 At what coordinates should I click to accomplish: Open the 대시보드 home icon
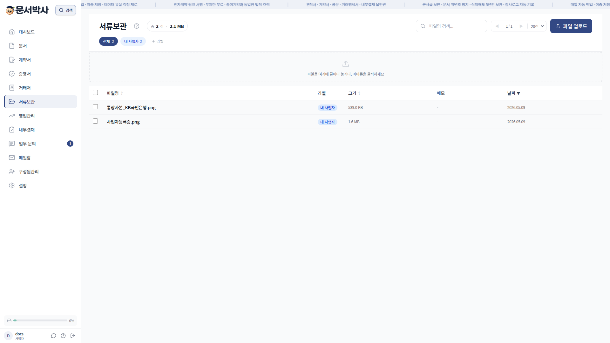pyautogui.click(x=12, y=32)
